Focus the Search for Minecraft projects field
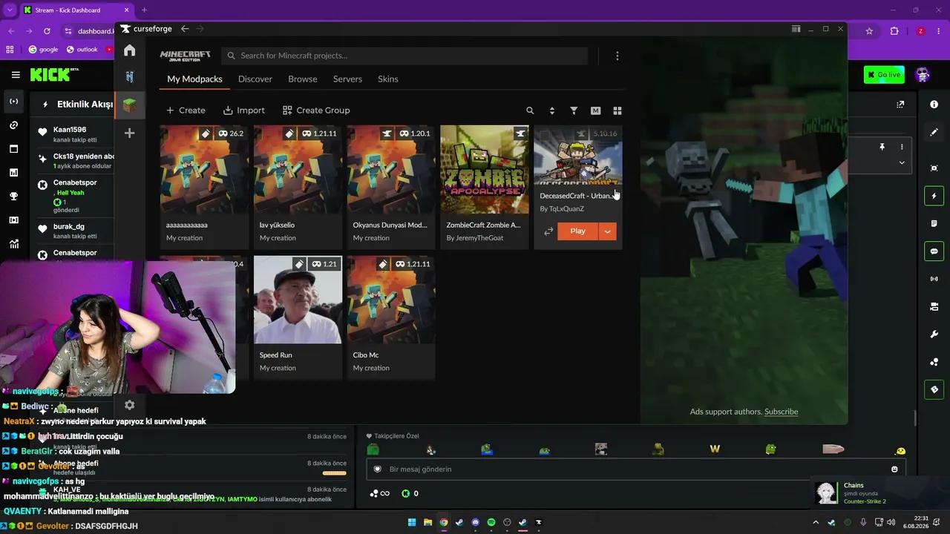 click(404, 56)
